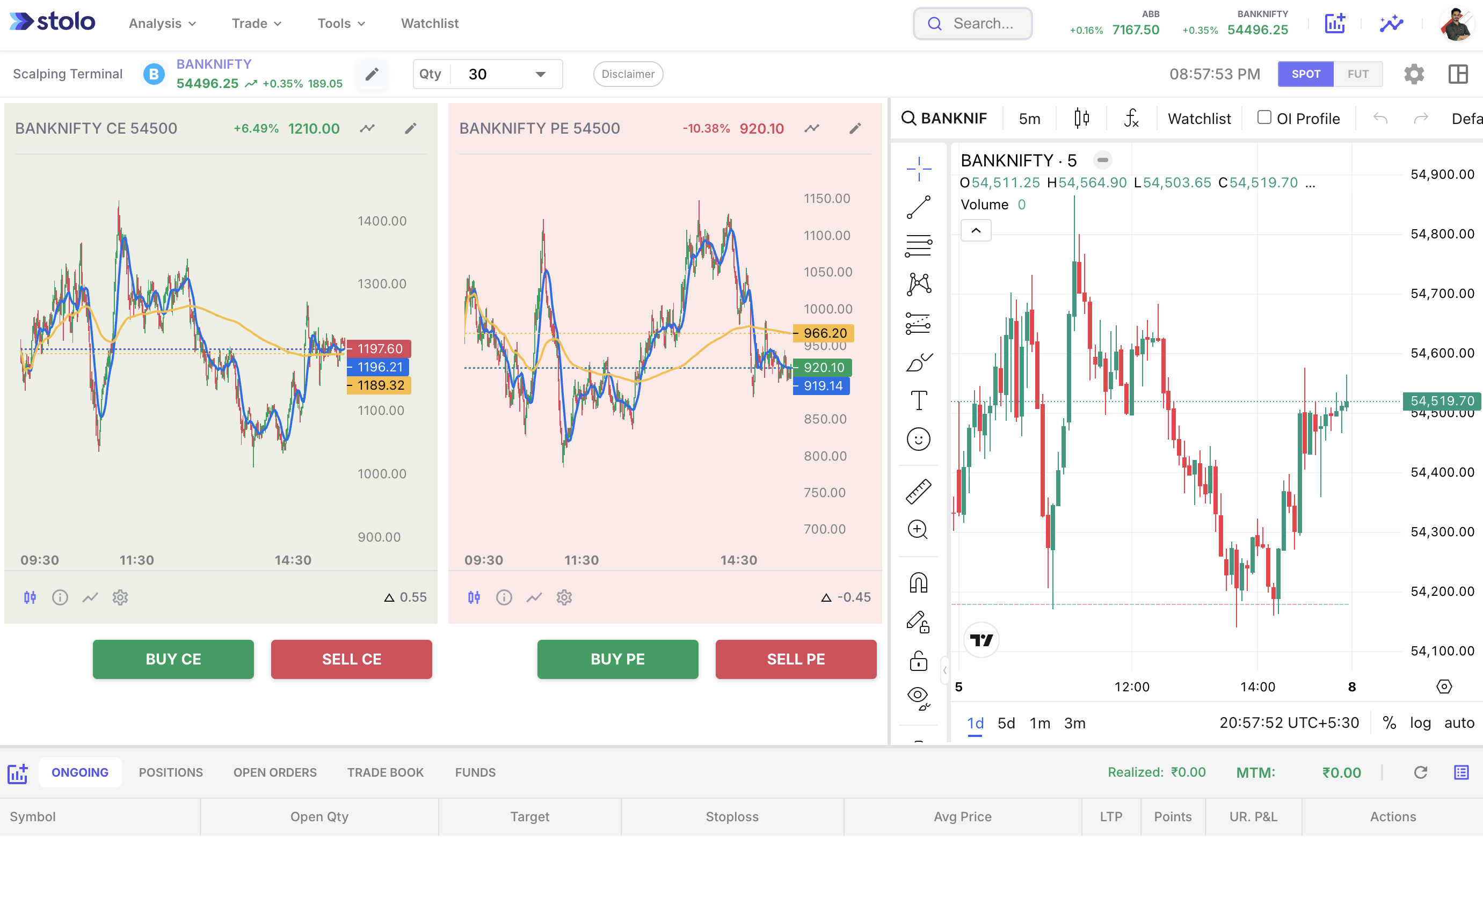Screen dimensions: 1483x920
Task: Switch to the POSITIONS tab
Action: (170, 773)
